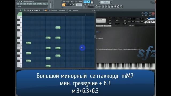Switch the pattern/song mode button
The height and width of the screenshot is (96, 171).
[x=64, y=5]
